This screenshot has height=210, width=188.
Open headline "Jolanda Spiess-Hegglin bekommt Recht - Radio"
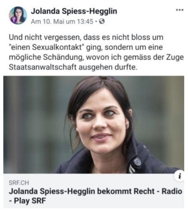pos(95,191)
